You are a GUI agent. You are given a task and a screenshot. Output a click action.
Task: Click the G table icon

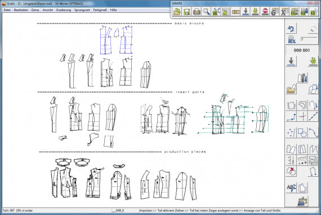pos(275,12)
